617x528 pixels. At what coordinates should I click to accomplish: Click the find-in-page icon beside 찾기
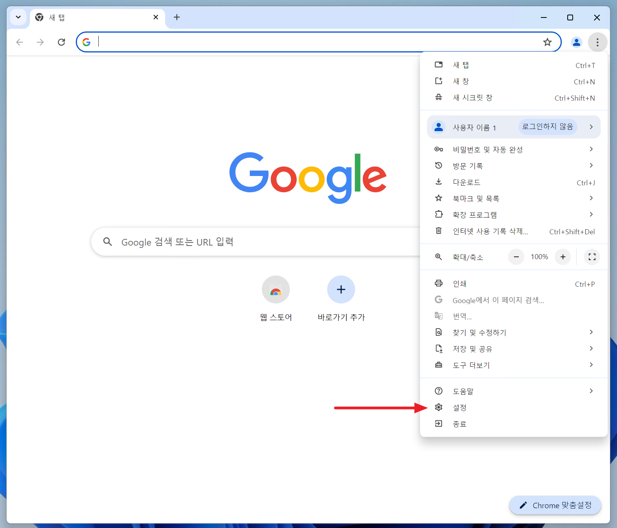click(x=439, y=332)
